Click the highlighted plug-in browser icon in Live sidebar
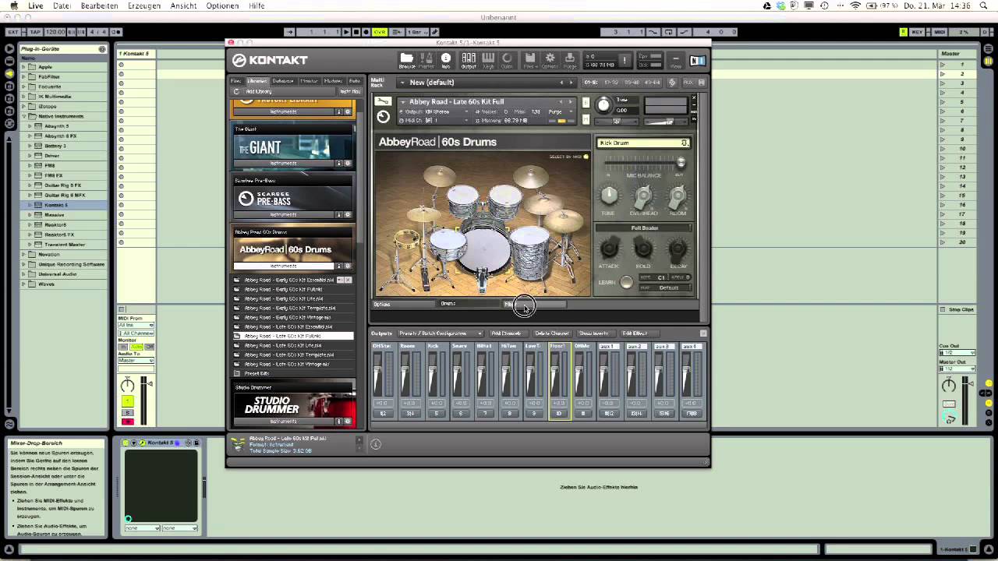This screenshot has height=561, width=998. [9, 73]
